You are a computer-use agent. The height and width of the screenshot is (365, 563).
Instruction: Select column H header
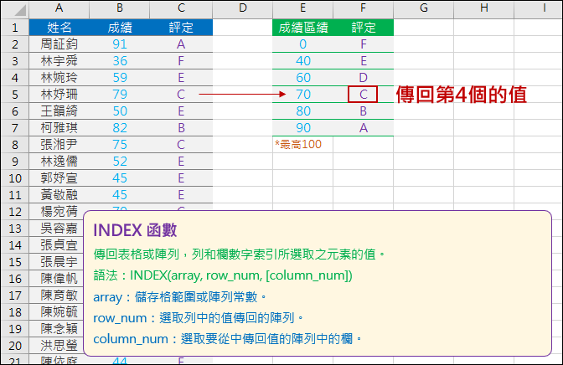[484, 8]
